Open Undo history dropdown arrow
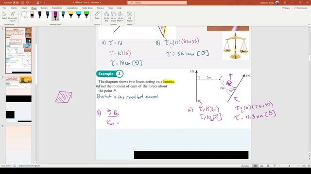Screen dimensions: 311x174 tap(30, 3)
